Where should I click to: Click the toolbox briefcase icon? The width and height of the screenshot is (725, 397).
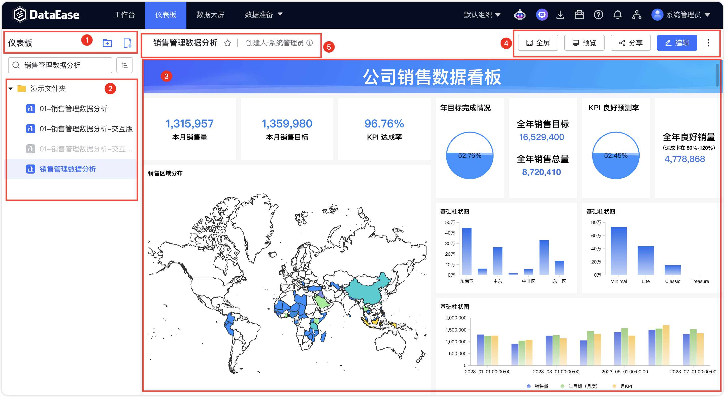pyautogui.click(x=579, y=15)
